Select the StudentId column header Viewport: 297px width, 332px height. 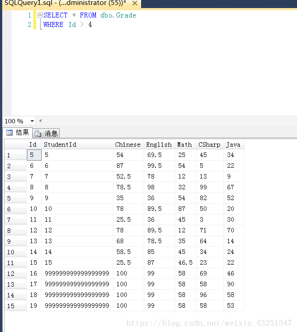pyautogui.click(x=77, y=144)
